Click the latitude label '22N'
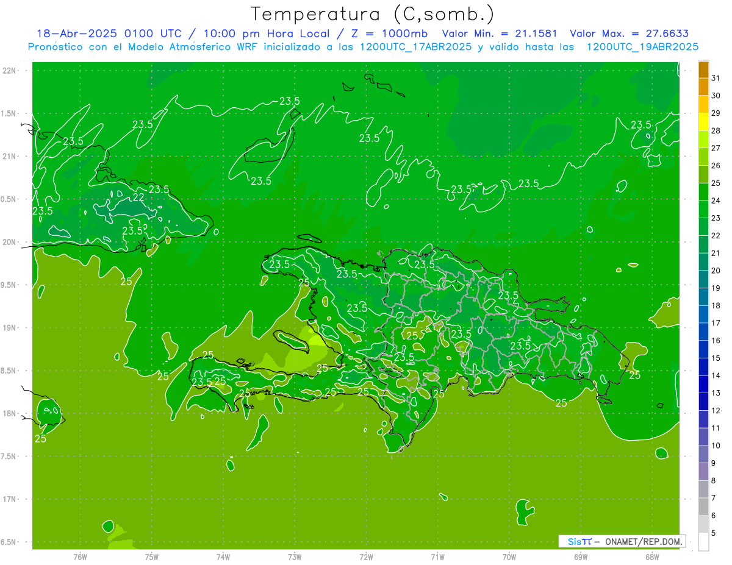 (x=9, y=71)
